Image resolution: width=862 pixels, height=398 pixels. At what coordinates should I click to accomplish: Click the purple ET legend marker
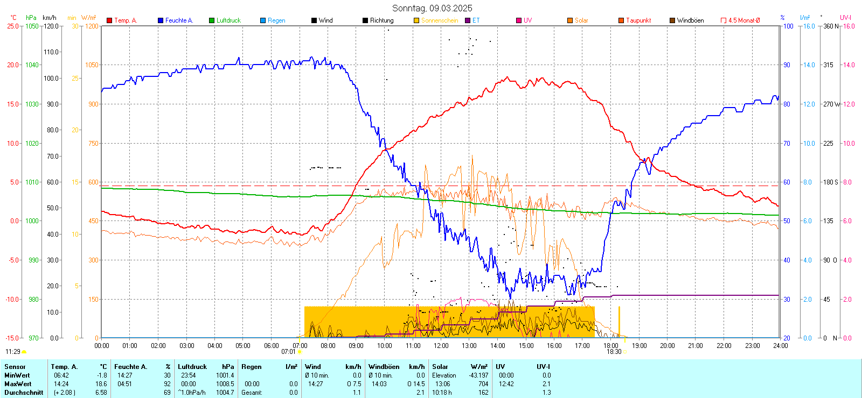point(468,20)
